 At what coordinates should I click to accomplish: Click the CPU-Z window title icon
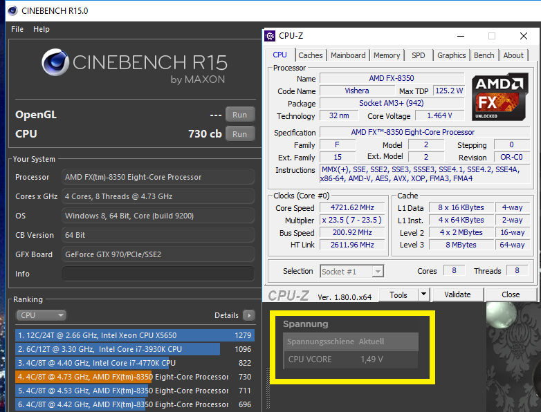coord(270,36)
